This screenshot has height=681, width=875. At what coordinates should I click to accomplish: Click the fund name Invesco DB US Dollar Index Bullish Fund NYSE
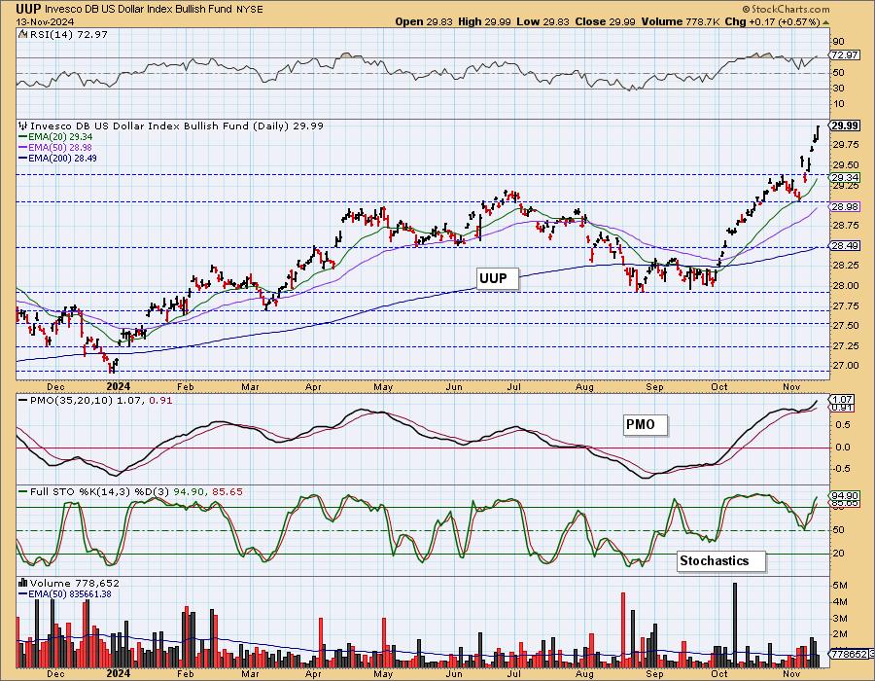(154, 10)
